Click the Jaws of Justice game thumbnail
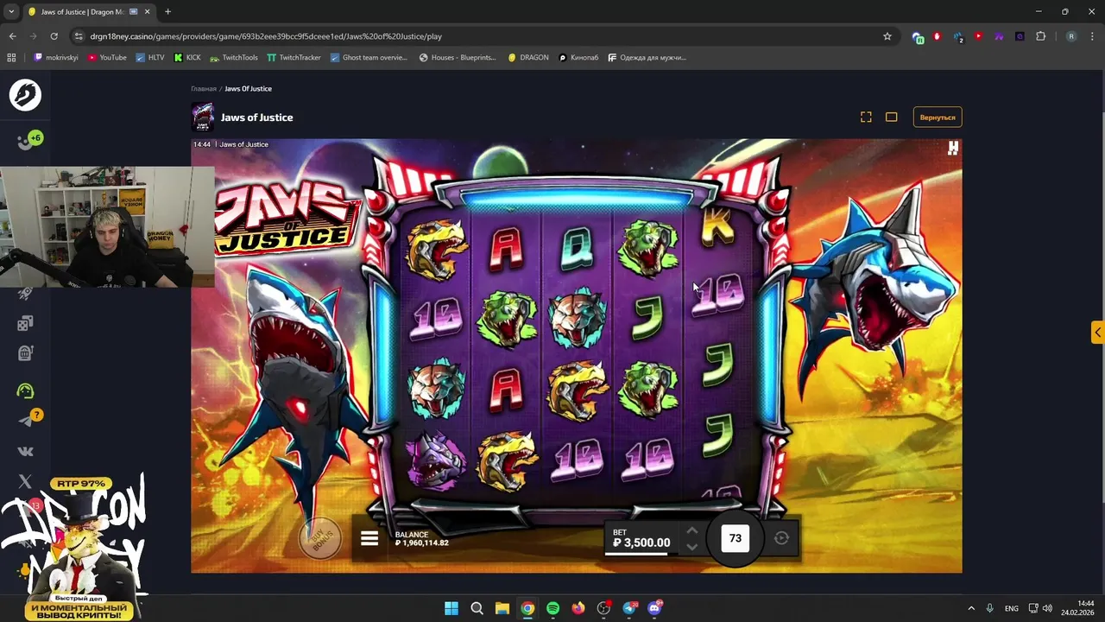This screenshot has width=1105, height=622. [203, 117]
